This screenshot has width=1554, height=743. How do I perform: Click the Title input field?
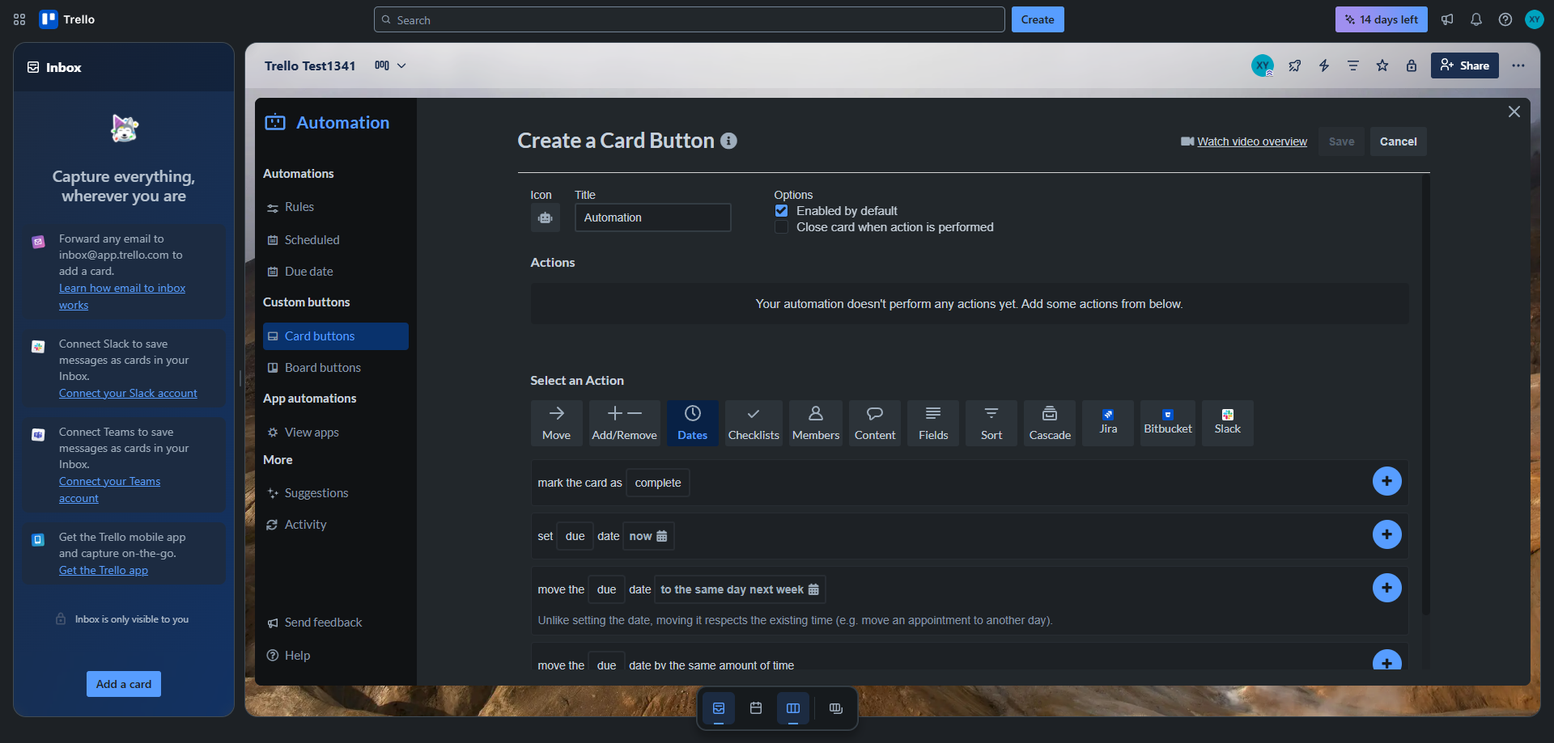(653, 217)
